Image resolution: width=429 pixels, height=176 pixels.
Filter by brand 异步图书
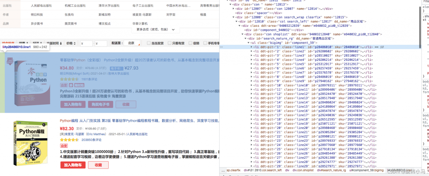[x=38, y=24]
